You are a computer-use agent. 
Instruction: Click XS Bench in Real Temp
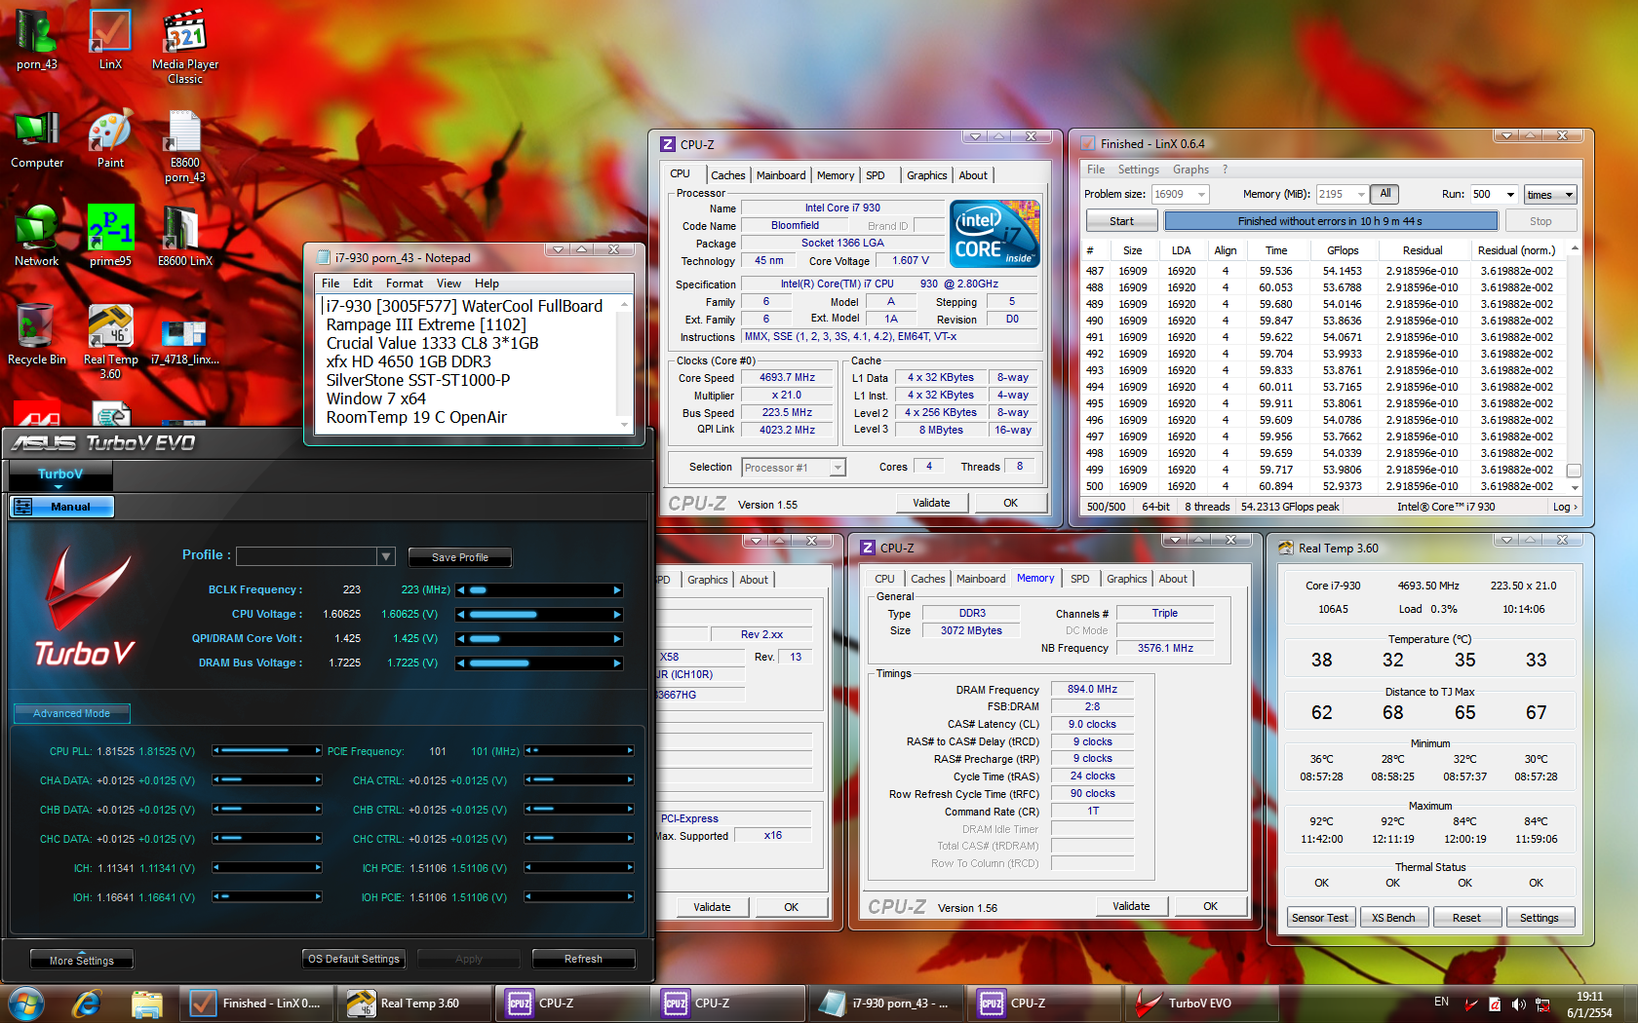pos(1392,918)
